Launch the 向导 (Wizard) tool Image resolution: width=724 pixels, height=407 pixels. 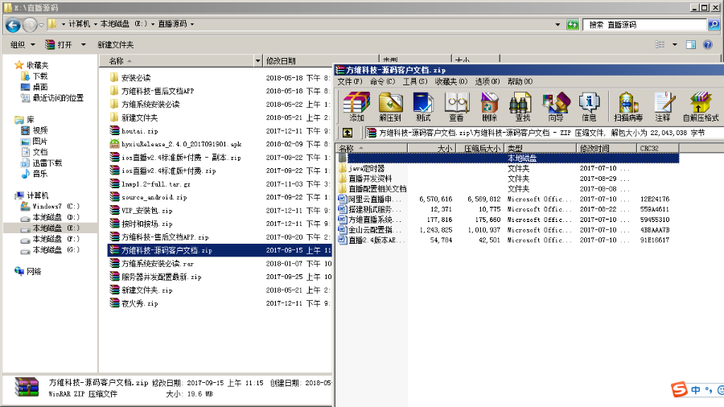[x=555, y=105]
